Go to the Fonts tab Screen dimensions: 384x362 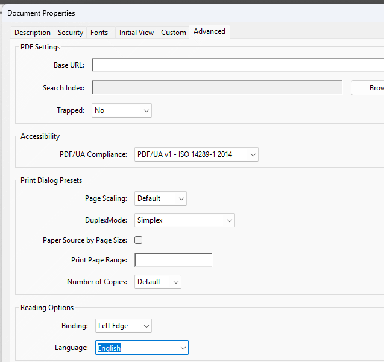[x=99, y=33]
